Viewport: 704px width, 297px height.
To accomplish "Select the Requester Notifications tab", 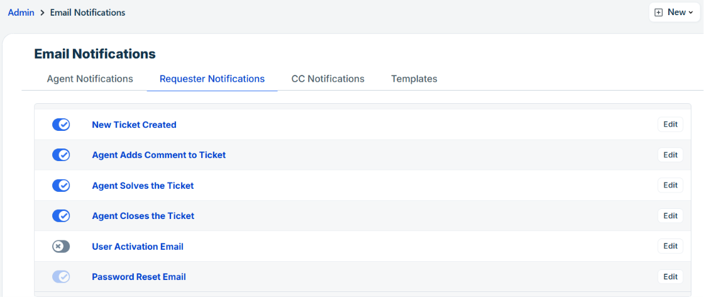I will [212, 79].
